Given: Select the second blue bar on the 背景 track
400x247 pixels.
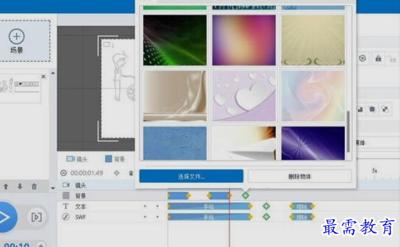Looking at the screenshot, I should (219, 195).
